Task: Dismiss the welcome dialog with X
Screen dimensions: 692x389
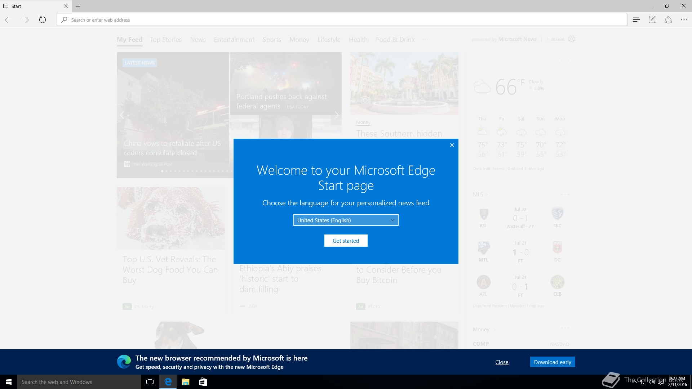Action: click(452, 145)
